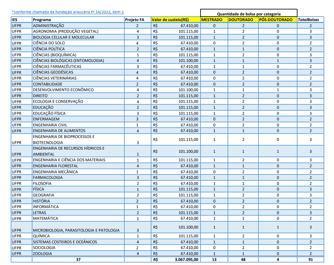The width and height of the screenshot is (334, 265).
Task: Click ENGENHARIA DE RECURSOS HÍDRICOS E AMBIENTAL cell
Action: point(78,151)
